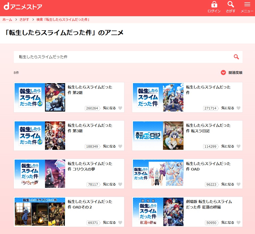The image size is (255, 234).
Task: Open the search magnifier in header
Action: (x=231, y=5)
